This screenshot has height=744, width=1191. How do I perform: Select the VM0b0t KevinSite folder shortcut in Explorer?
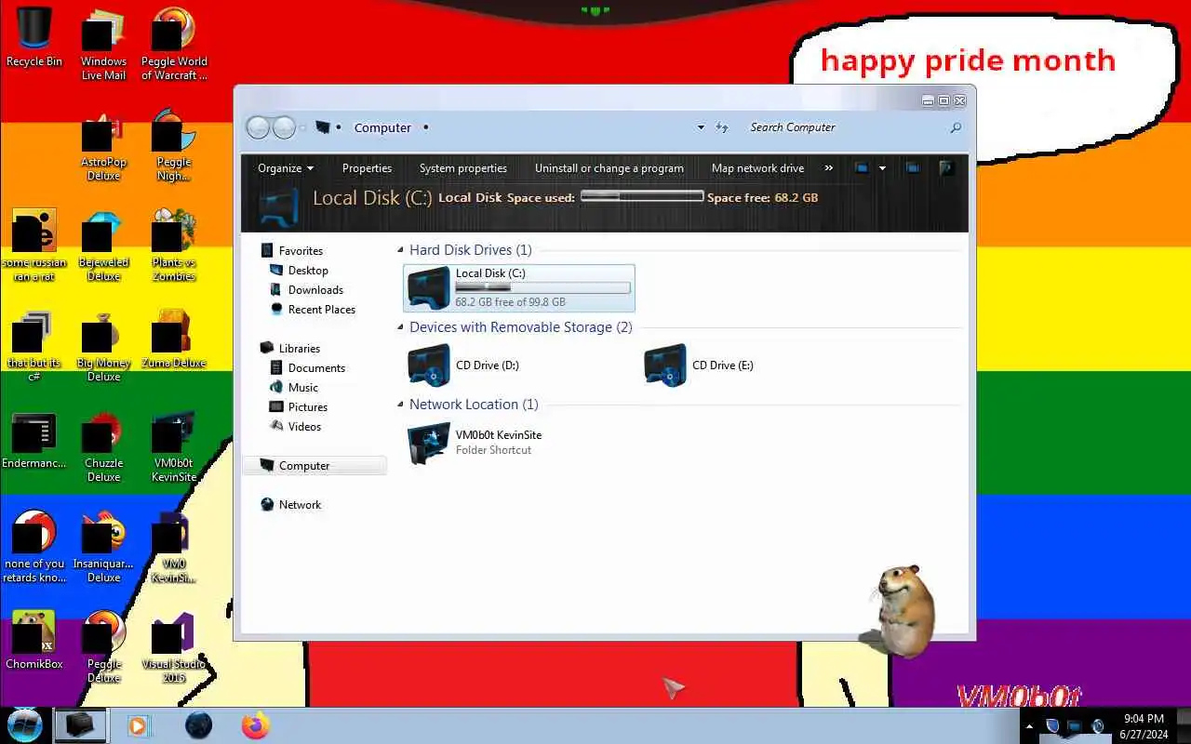point(475,442)
